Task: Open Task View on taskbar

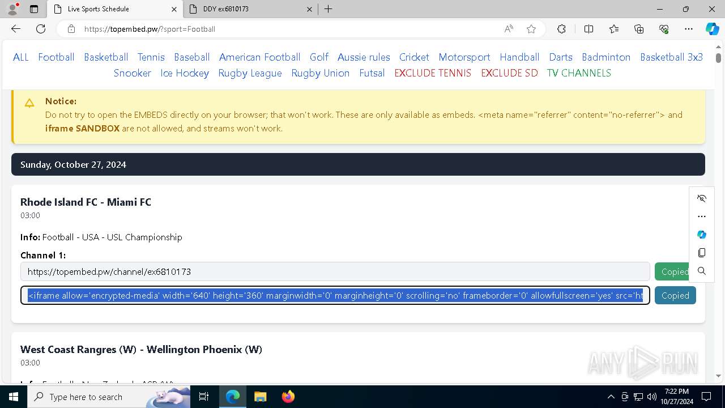Action: click(204, 397)
